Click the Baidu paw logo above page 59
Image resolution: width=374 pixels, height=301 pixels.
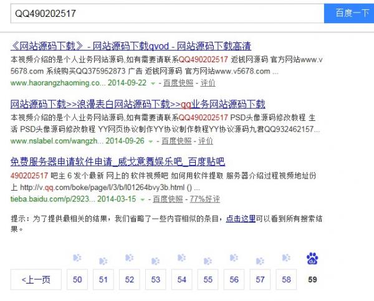(x=312, y=259)
